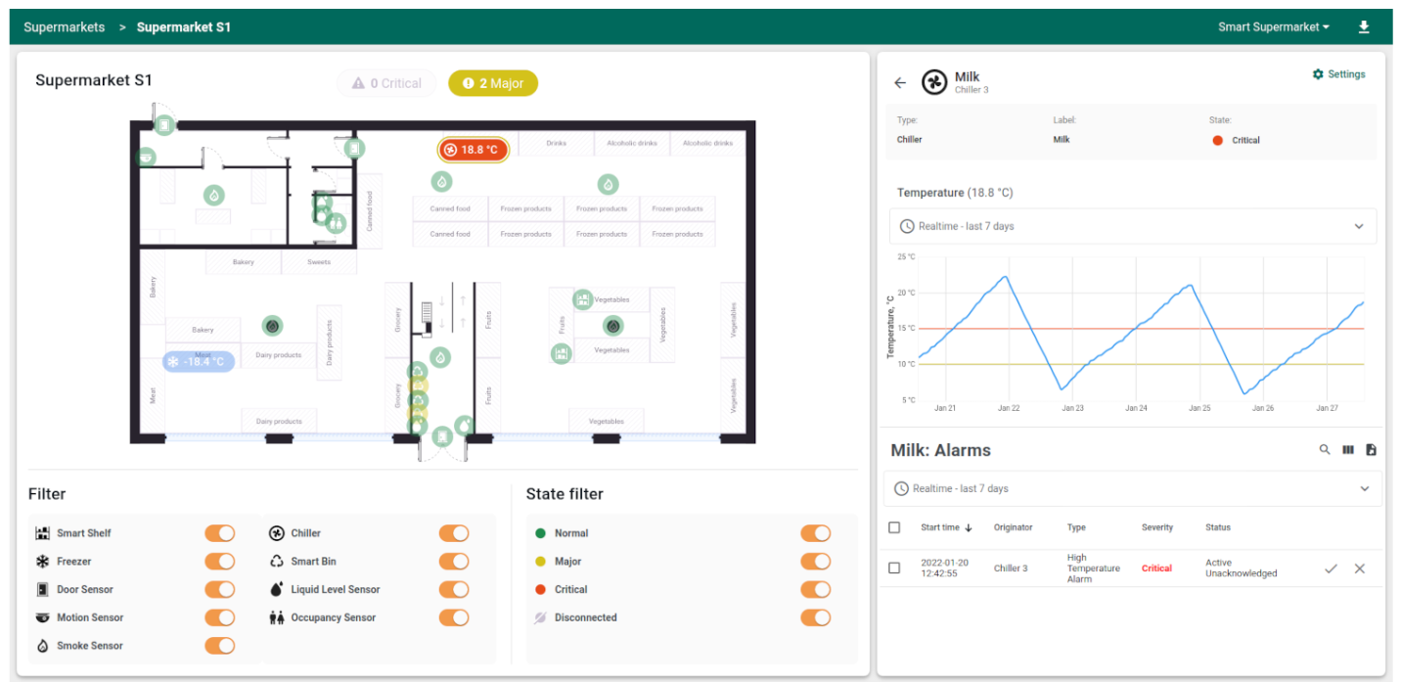Toggle the Smoke Sensor filter

219,646
